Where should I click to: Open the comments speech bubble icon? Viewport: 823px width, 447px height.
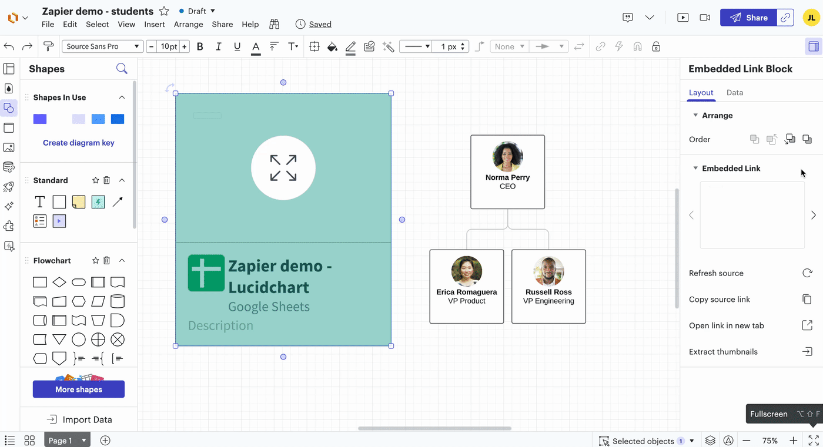click(628, 18)
